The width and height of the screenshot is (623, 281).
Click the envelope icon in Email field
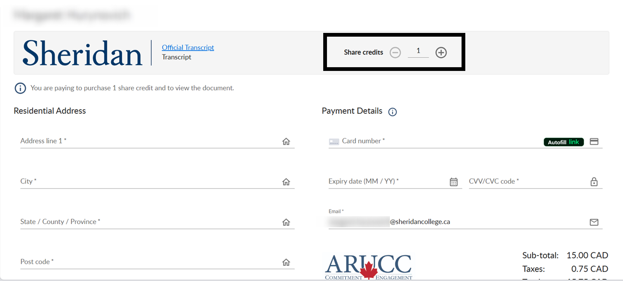click(594, 222)
